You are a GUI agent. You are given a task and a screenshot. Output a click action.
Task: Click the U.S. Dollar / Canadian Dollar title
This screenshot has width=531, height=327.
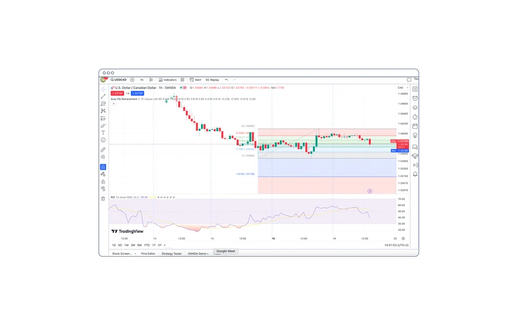coord(136,88)
